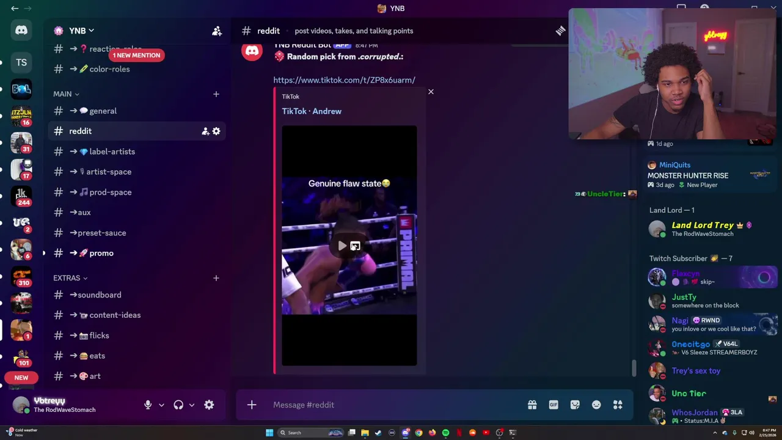Viewport: 782px width, 440px height.
Task: Open Unc Tier member profile
Action: click(x=712, y=394)
